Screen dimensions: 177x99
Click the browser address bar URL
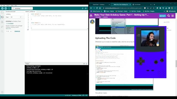tap(124, 8)
